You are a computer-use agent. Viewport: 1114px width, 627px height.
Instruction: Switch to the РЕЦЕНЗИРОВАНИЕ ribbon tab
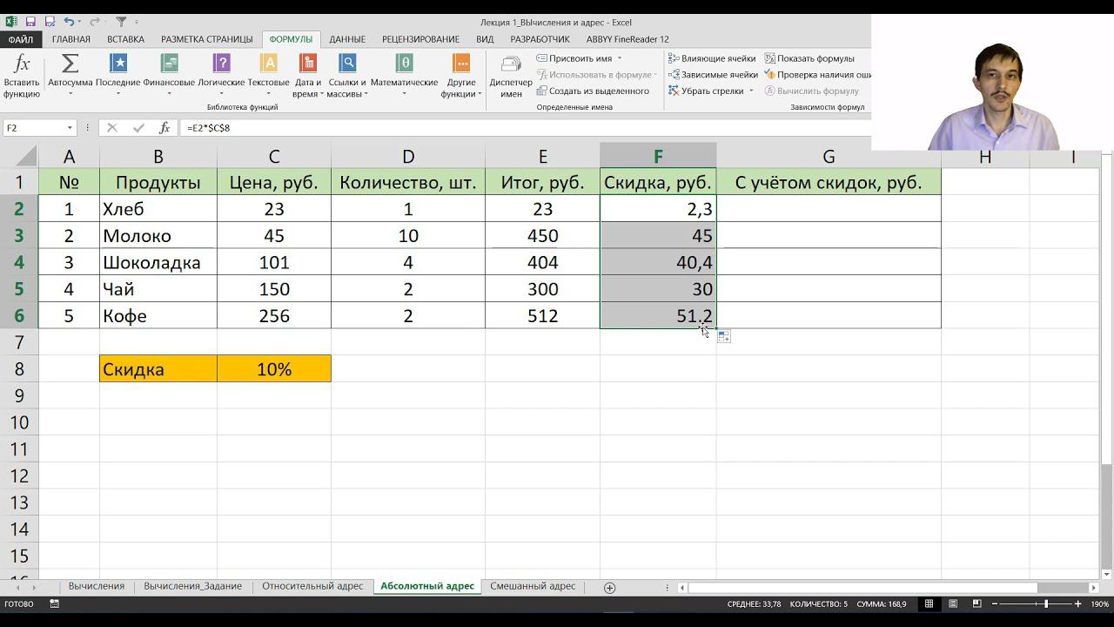coord(420,39)
